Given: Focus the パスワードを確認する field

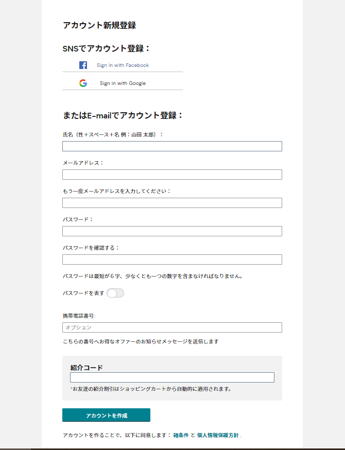Looking at the screenshot, I should (x=172, y=259).
